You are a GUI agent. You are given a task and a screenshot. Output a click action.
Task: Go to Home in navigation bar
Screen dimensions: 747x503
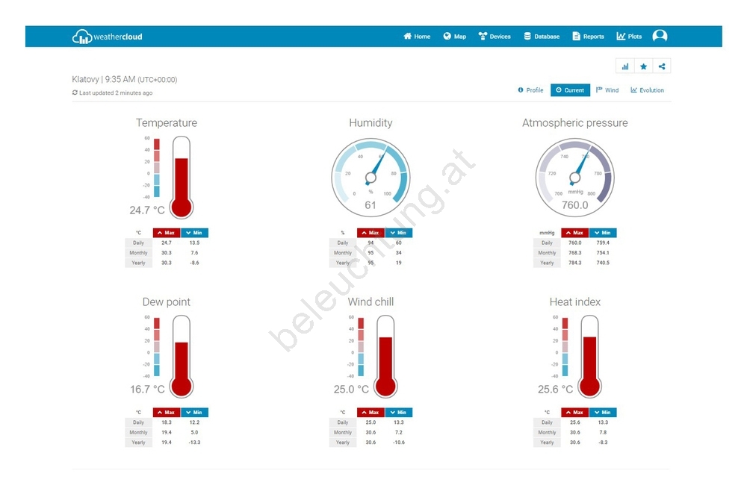tap(417, 37)
